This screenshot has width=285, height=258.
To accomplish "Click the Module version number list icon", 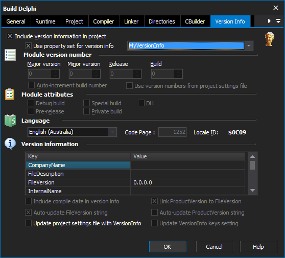I will tap(10, 55).
